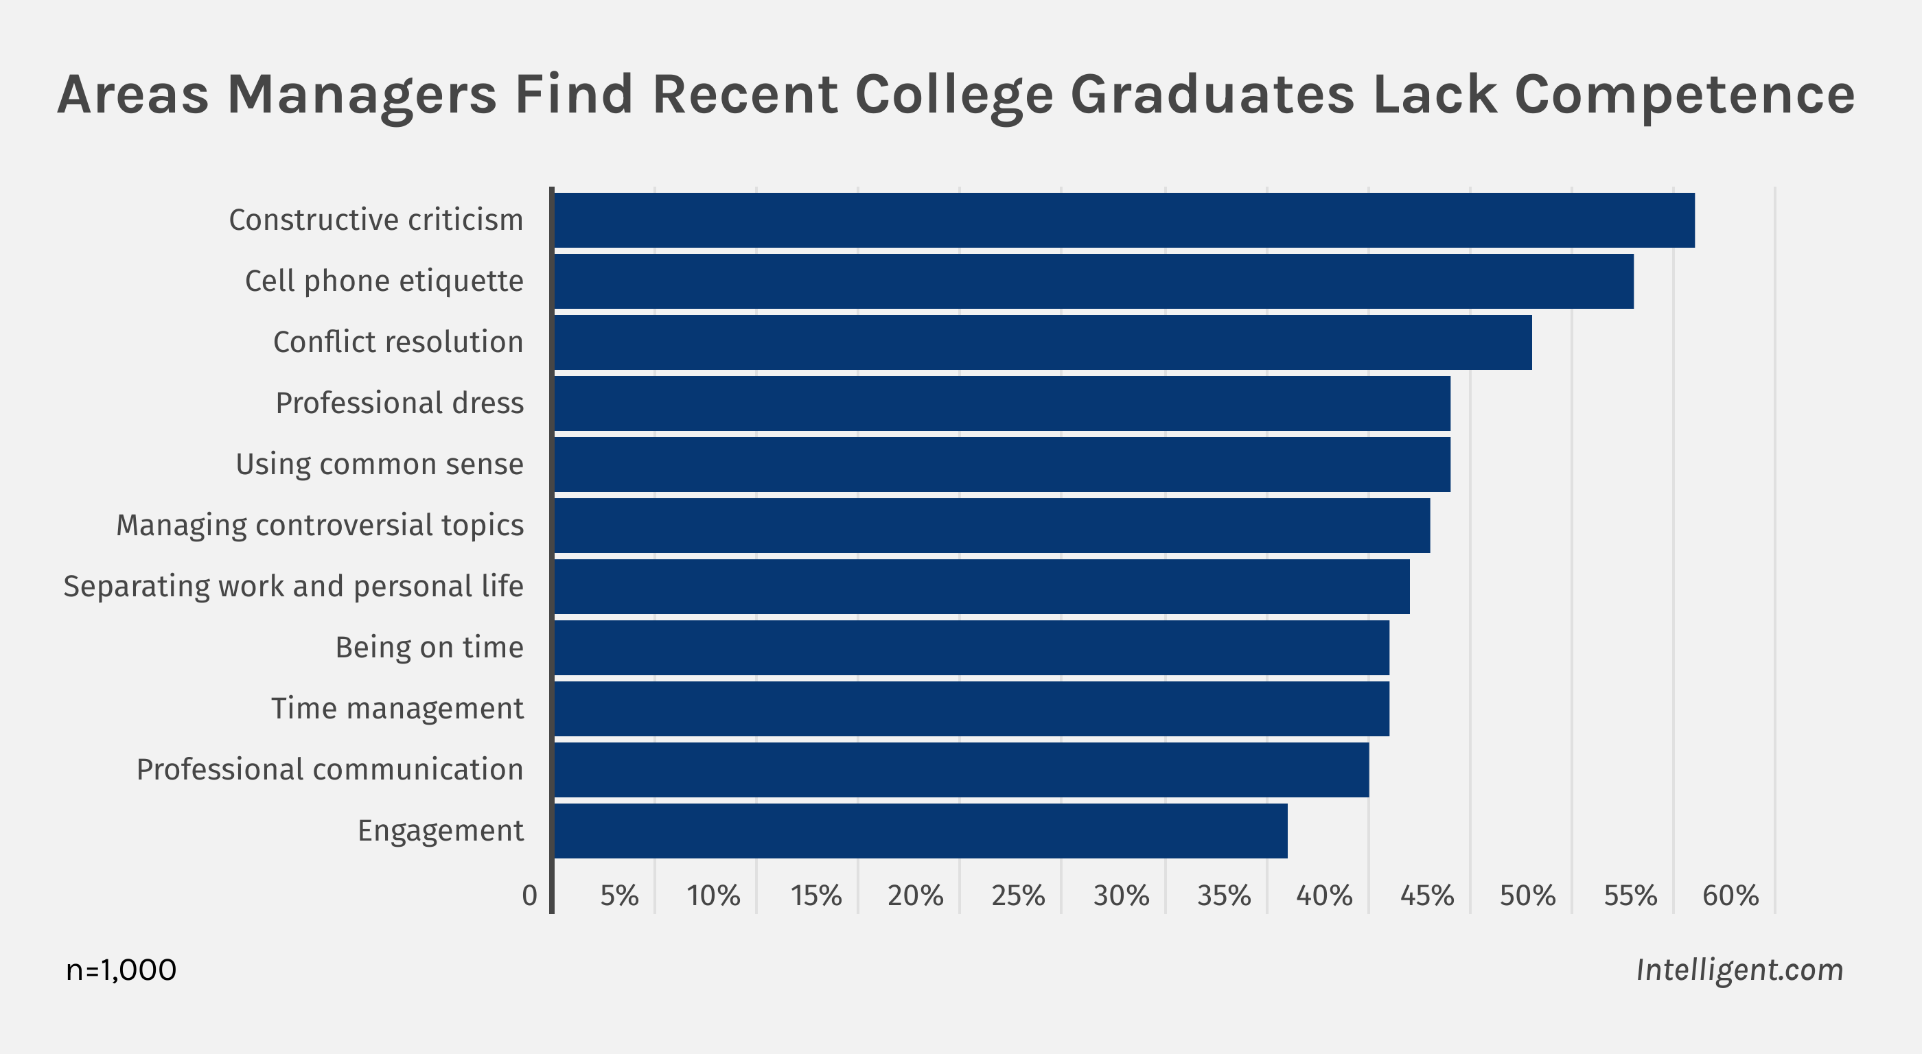This screenshot has width=1922, height=1054.
Task: Click the Intelligent.com source text
Action: click(x=1739, y=970)
